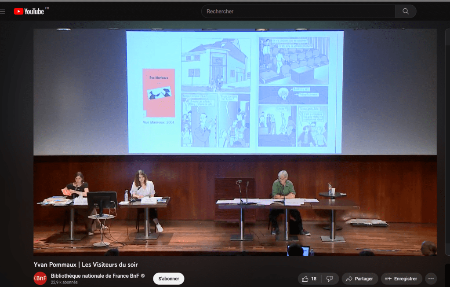
Task: Click the Partager share button
Action: (x=359, y=279)
